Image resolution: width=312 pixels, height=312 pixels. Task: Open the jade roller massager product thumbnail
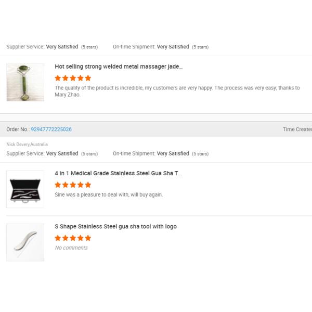coord(25,82)
